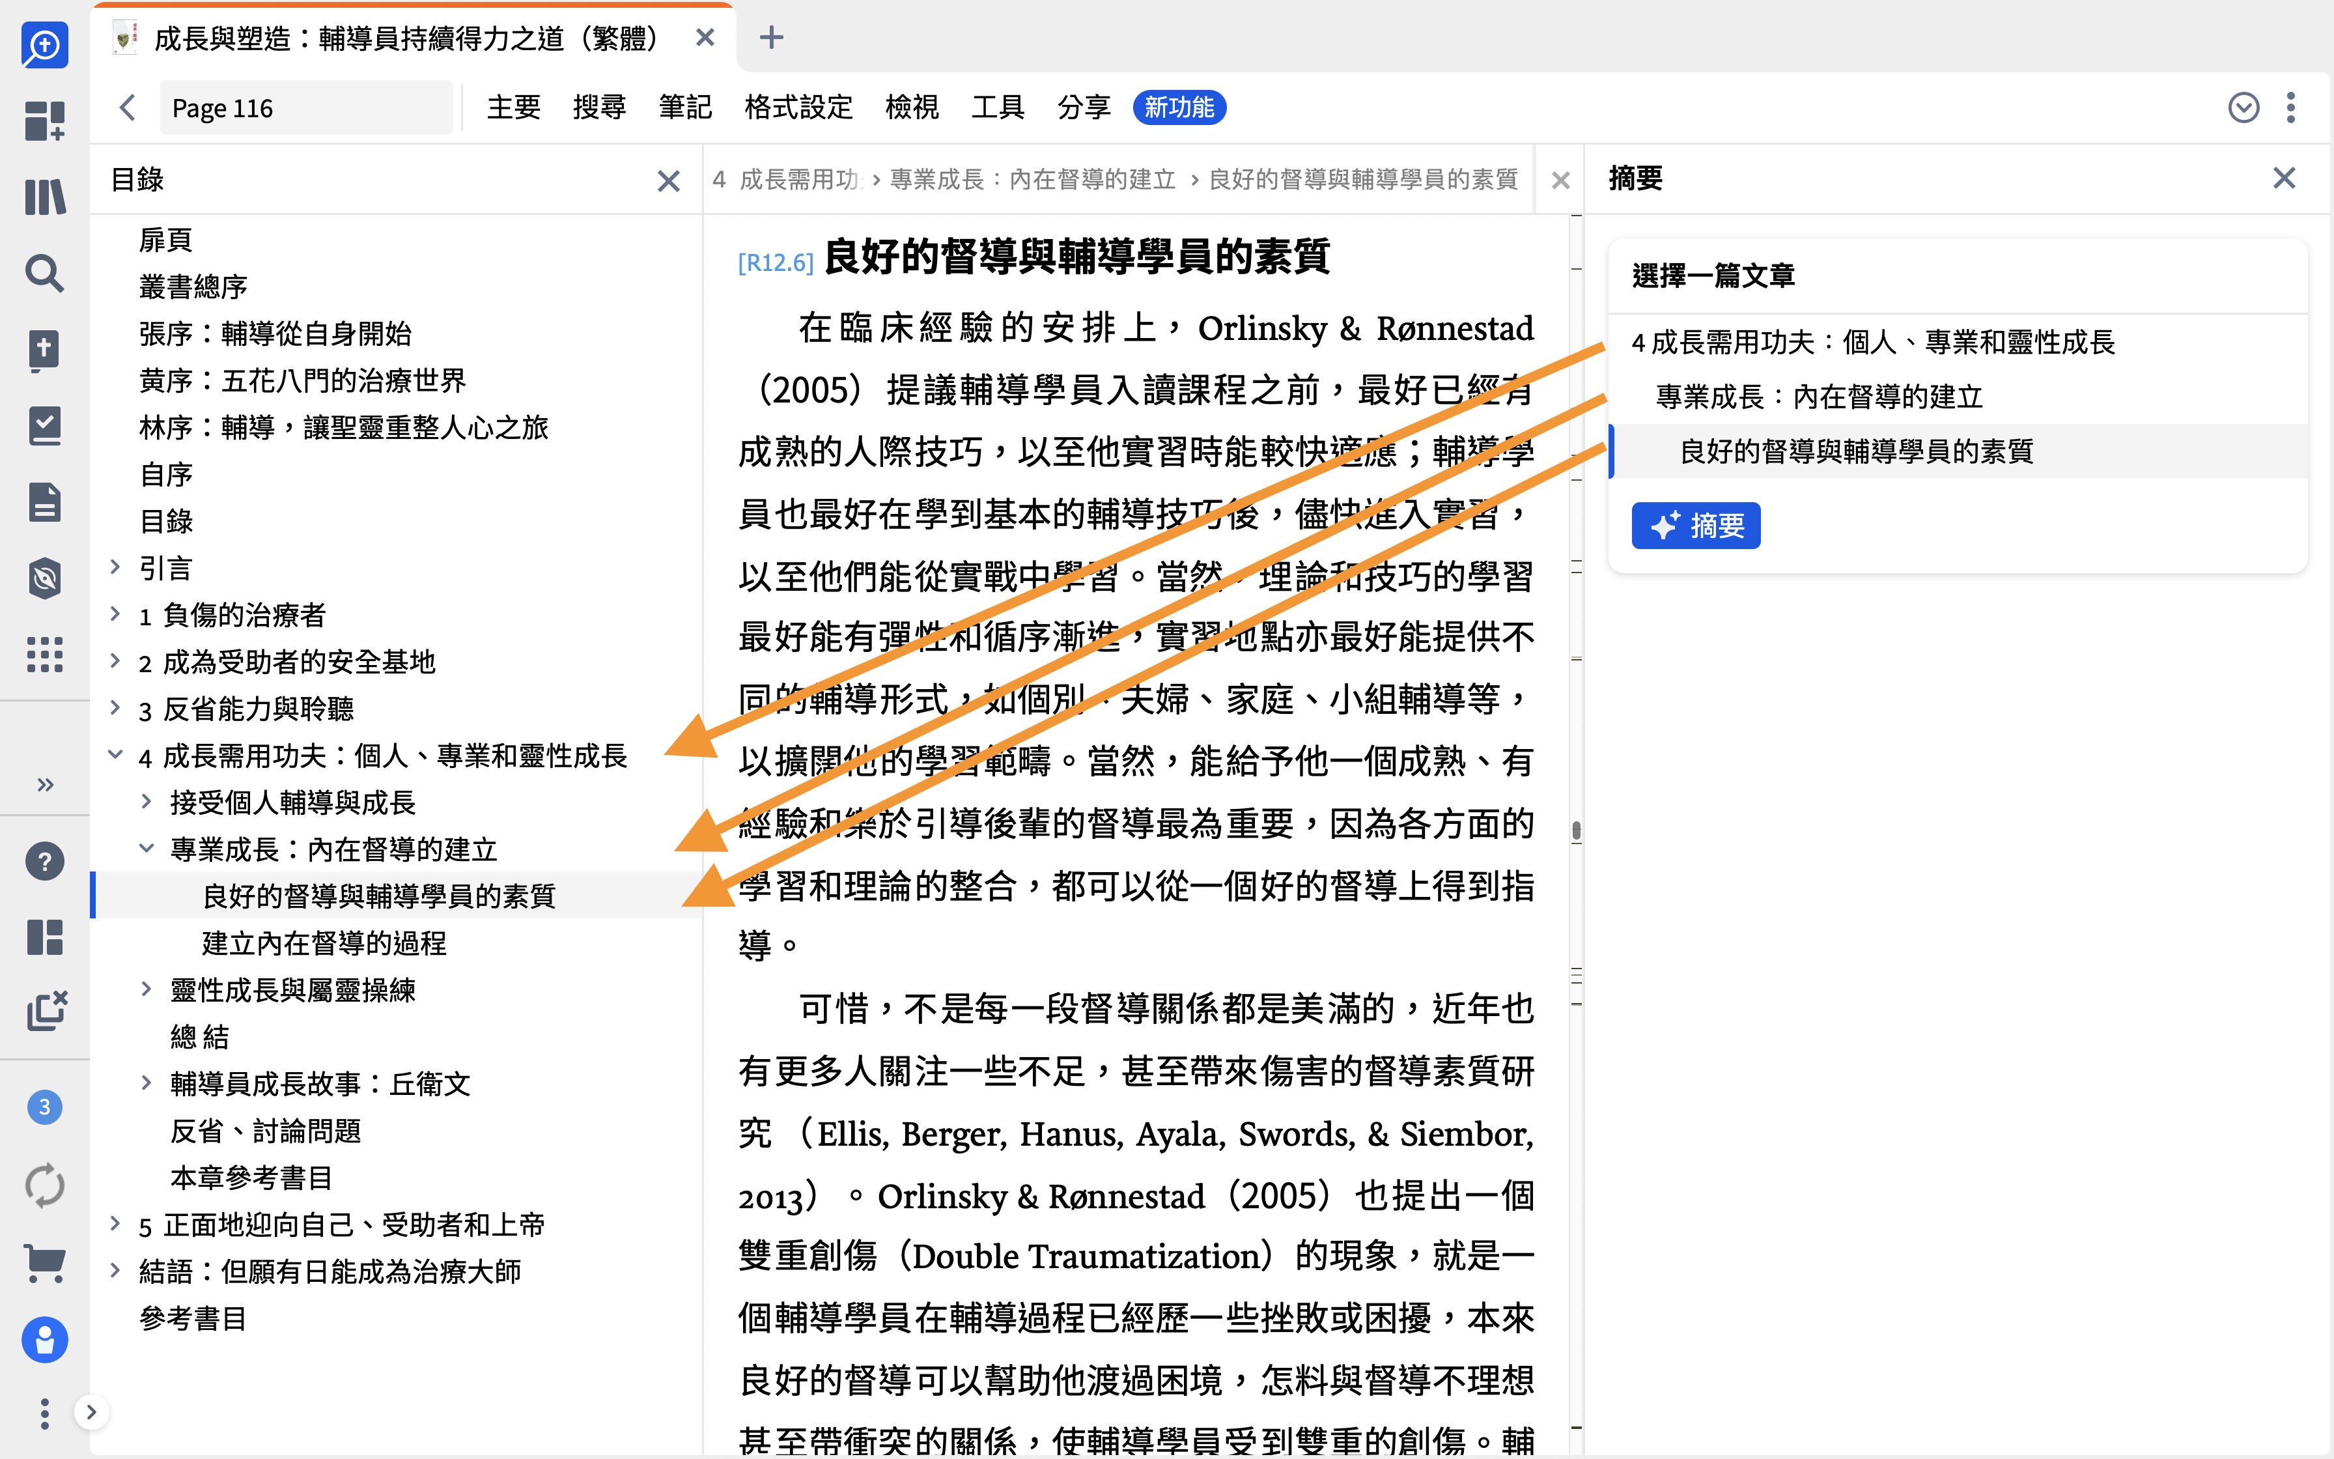
Task: Go back with the left arrow icon
Action: pyautogui.click(x=127, y=107)
